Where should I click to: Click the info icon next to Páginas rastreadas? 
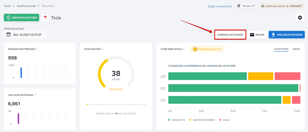[37, 49]
